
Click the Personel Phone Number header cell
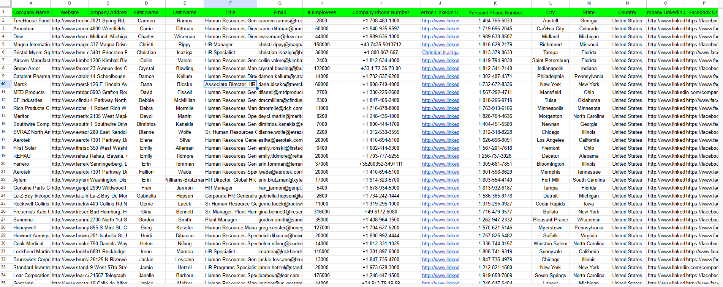(x=495, y=13)
